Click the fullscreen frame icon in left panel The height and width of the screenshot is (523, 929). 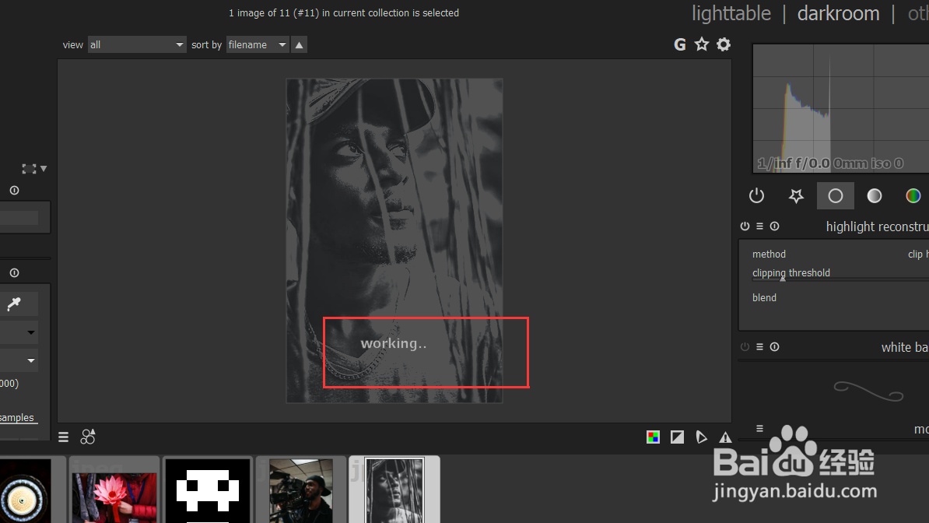pyautogui.click(x=29, y=169)
